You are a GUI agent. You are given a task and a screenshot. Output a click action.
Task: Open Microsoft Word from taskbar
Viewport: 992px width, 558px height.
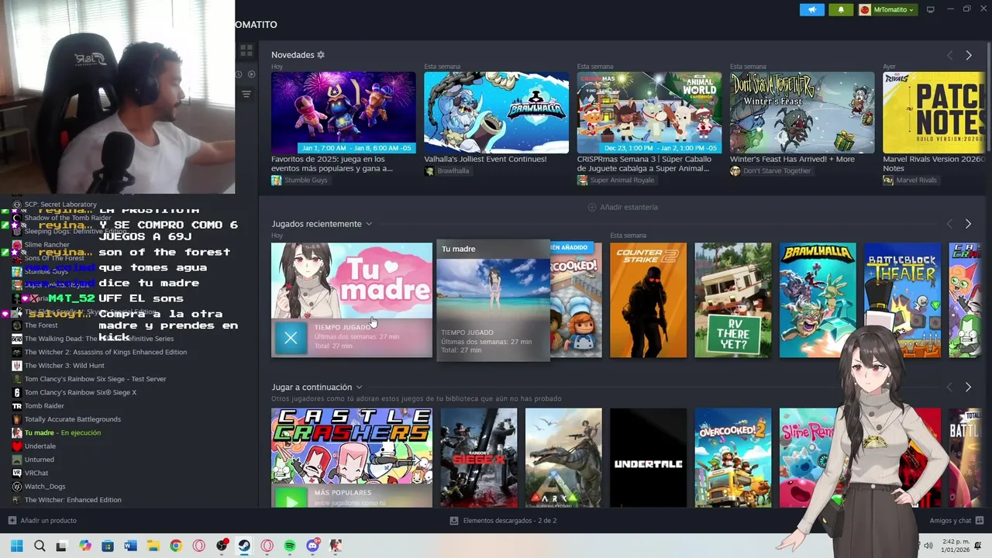pyautogui.click(x=130, y=546)
